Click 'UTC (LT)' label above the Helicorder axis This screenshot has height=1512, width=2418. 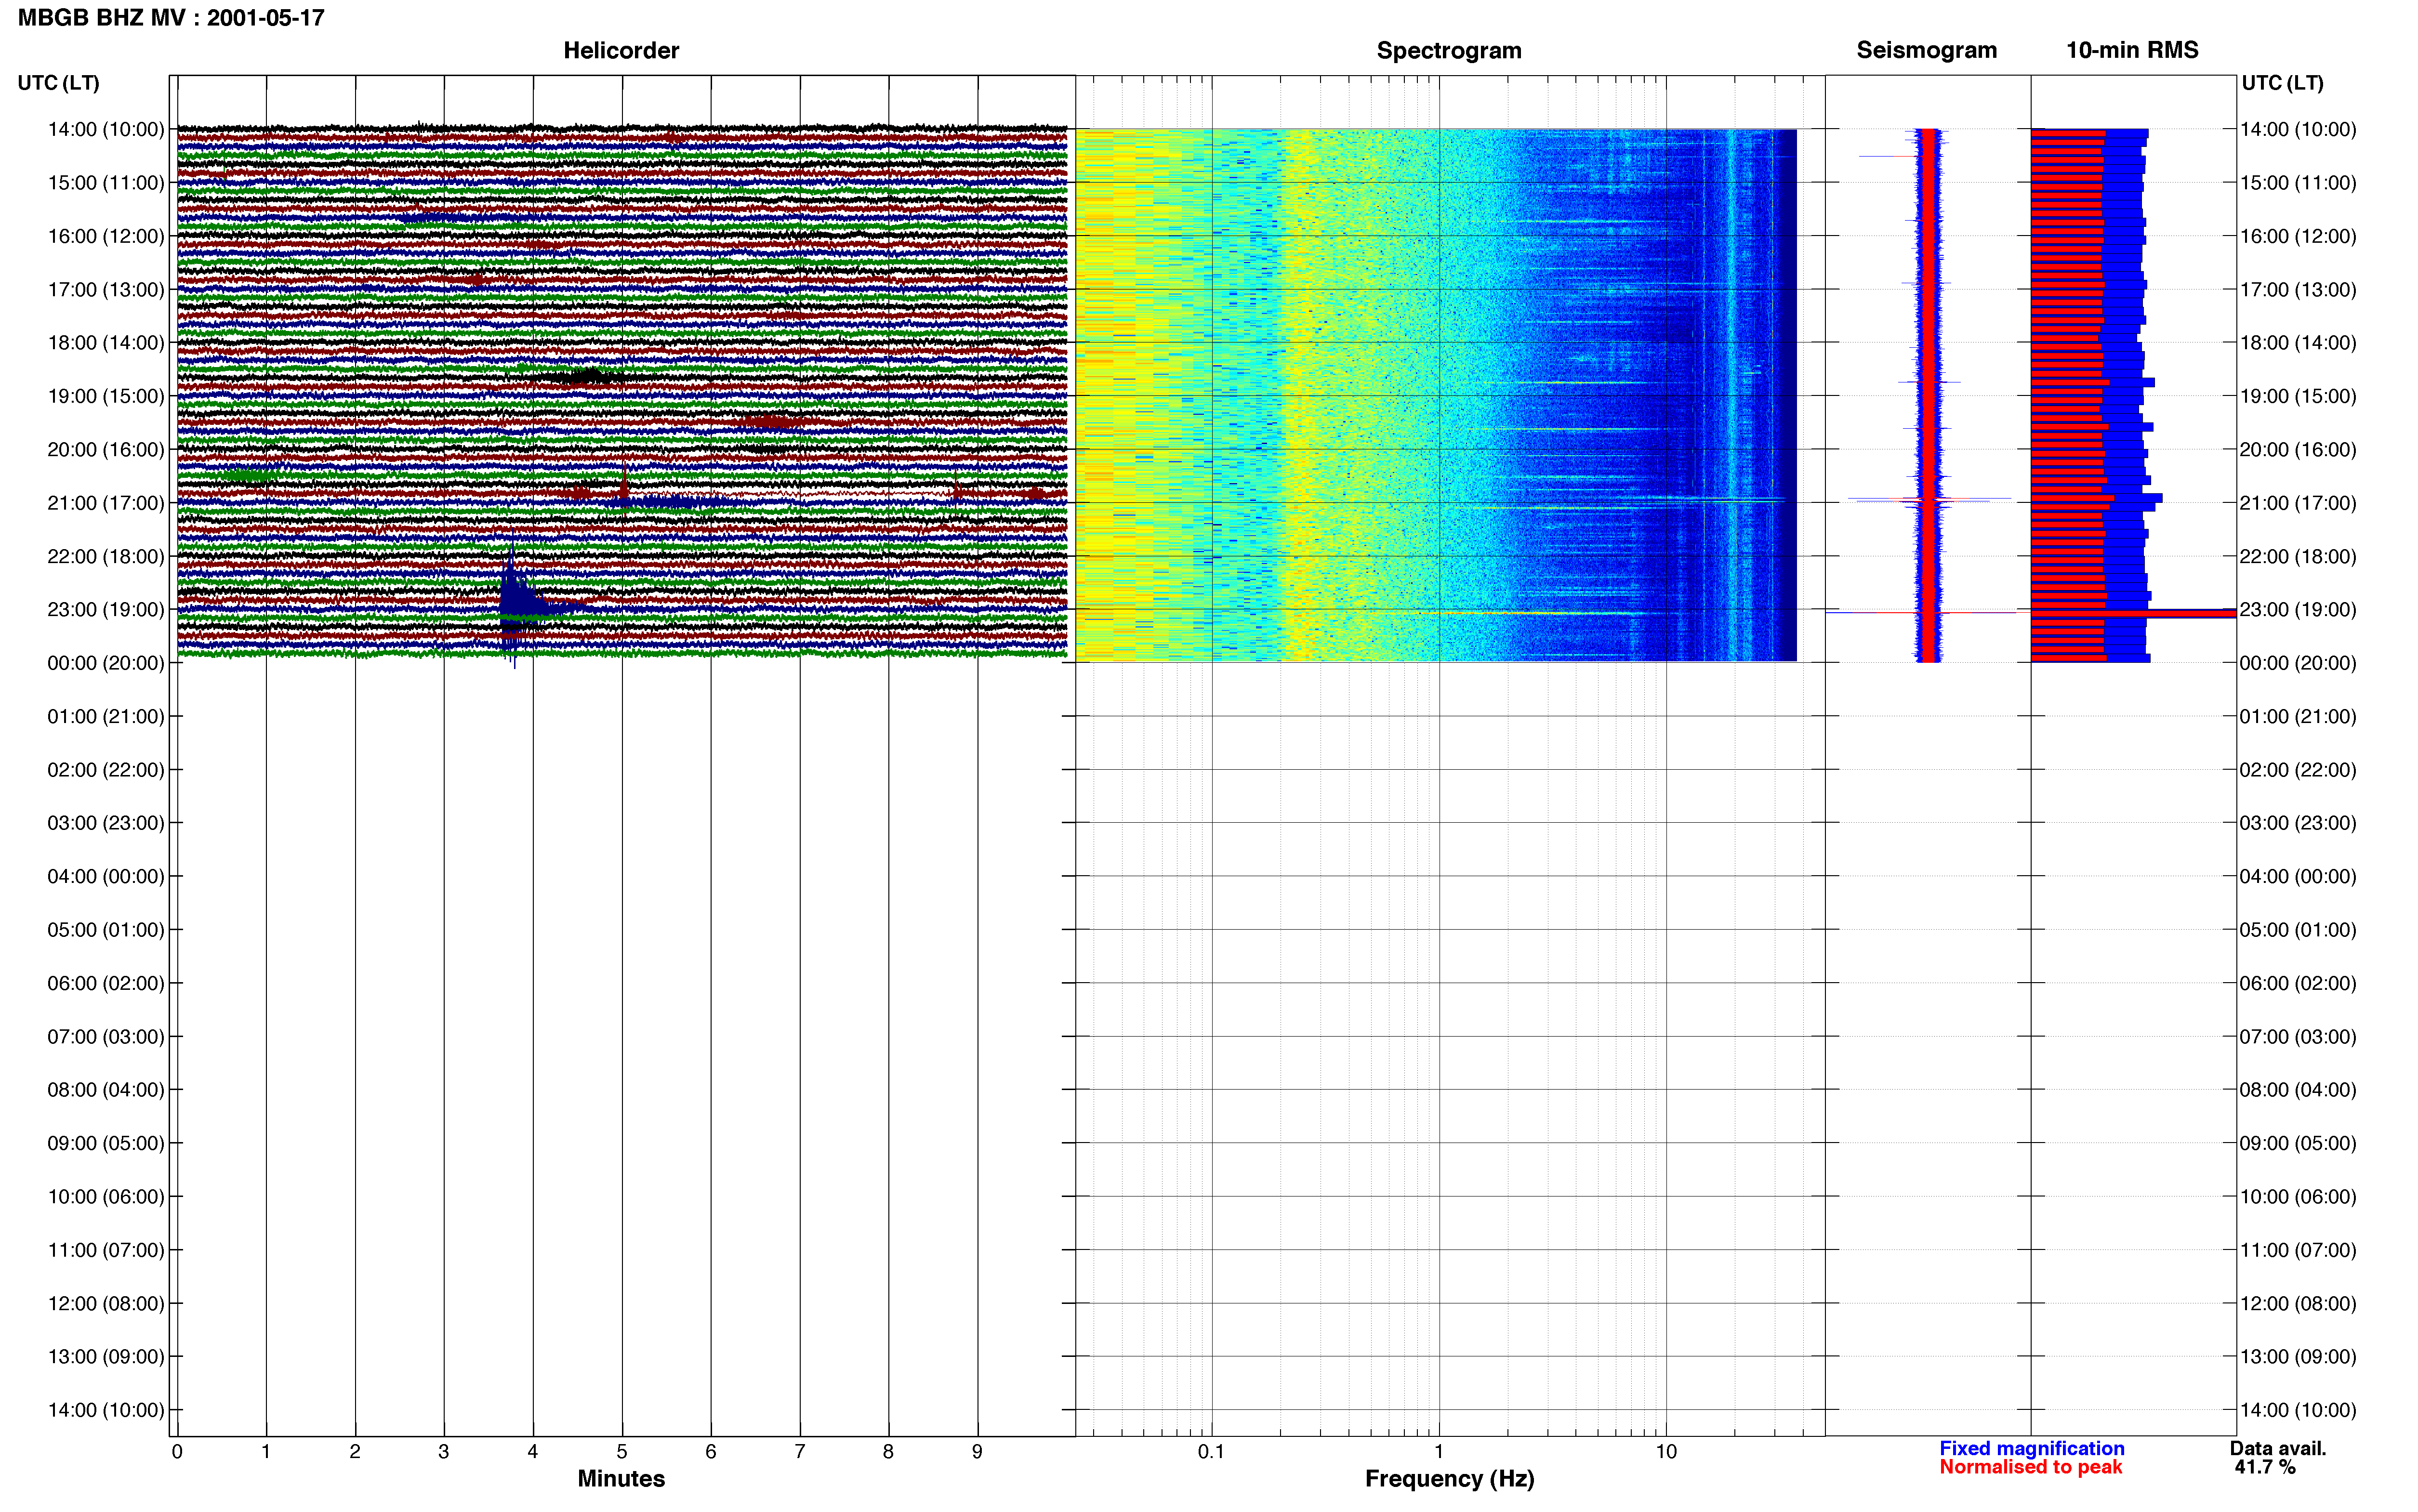point(58,83)
